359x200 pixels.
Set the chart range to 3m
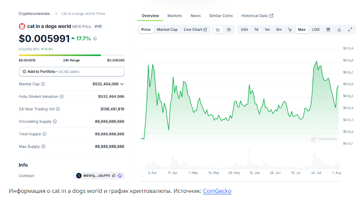(278, 29)
